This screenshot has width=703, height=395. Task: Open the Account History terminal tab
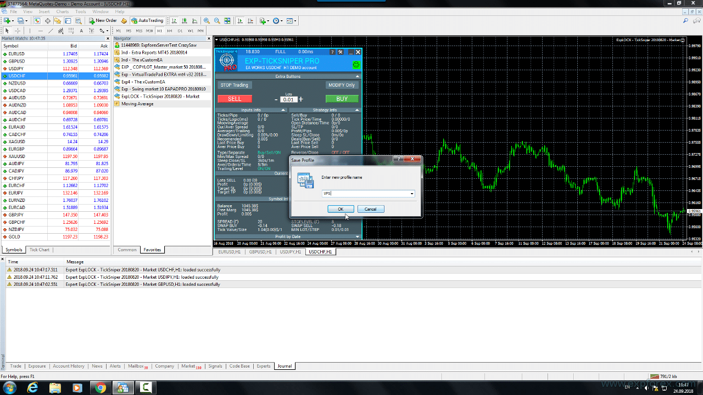[69, 366]
